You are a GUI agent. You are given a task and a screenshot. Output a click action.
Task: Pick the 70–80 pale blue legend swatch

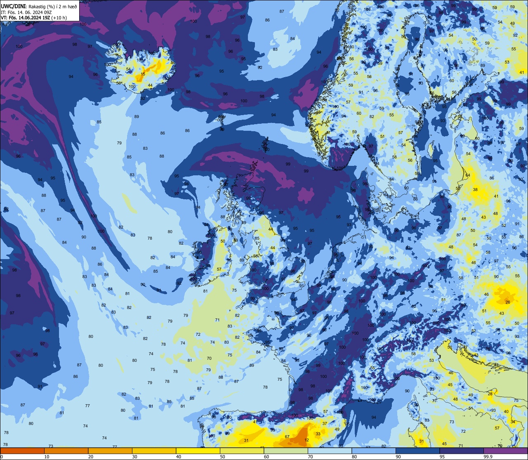pos(330,451)
